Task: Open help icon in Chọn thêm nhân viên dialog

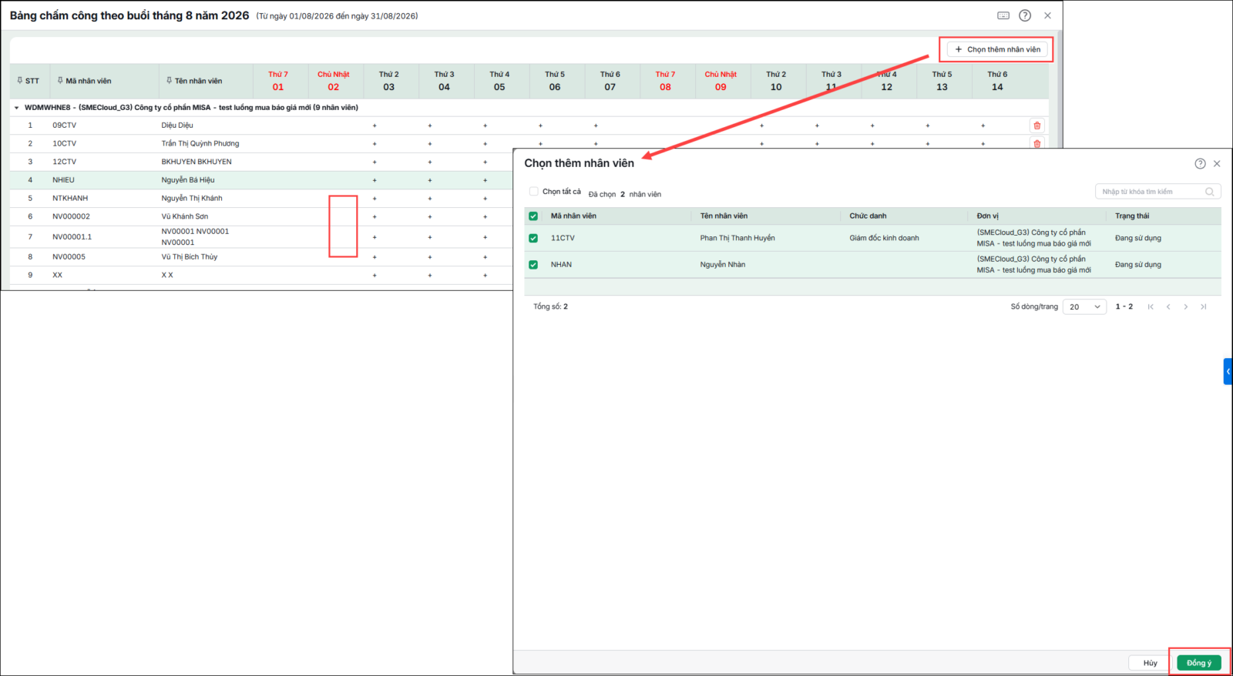Action: tap(1200, 163)
